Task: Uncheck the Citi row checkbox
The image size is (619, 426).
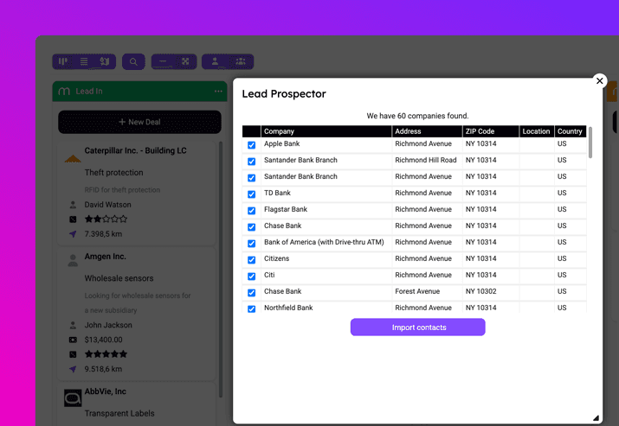Action: coord(251,277)
